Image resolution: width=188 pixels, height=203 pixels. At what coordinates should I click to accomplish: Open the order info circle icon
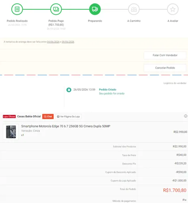tap(186, 116)
